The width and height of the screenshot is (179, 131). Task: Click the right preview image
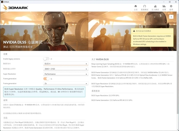coord(132,31)
